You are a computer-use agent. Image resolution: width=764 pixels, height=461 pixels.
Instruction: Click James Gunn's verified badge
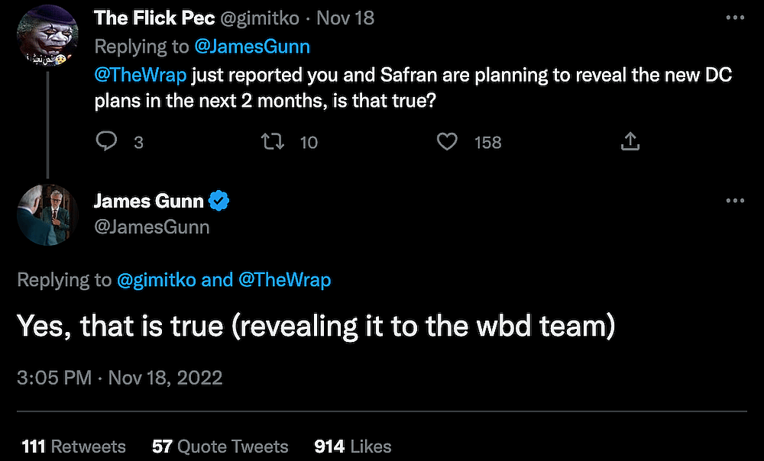coord(220,201)
